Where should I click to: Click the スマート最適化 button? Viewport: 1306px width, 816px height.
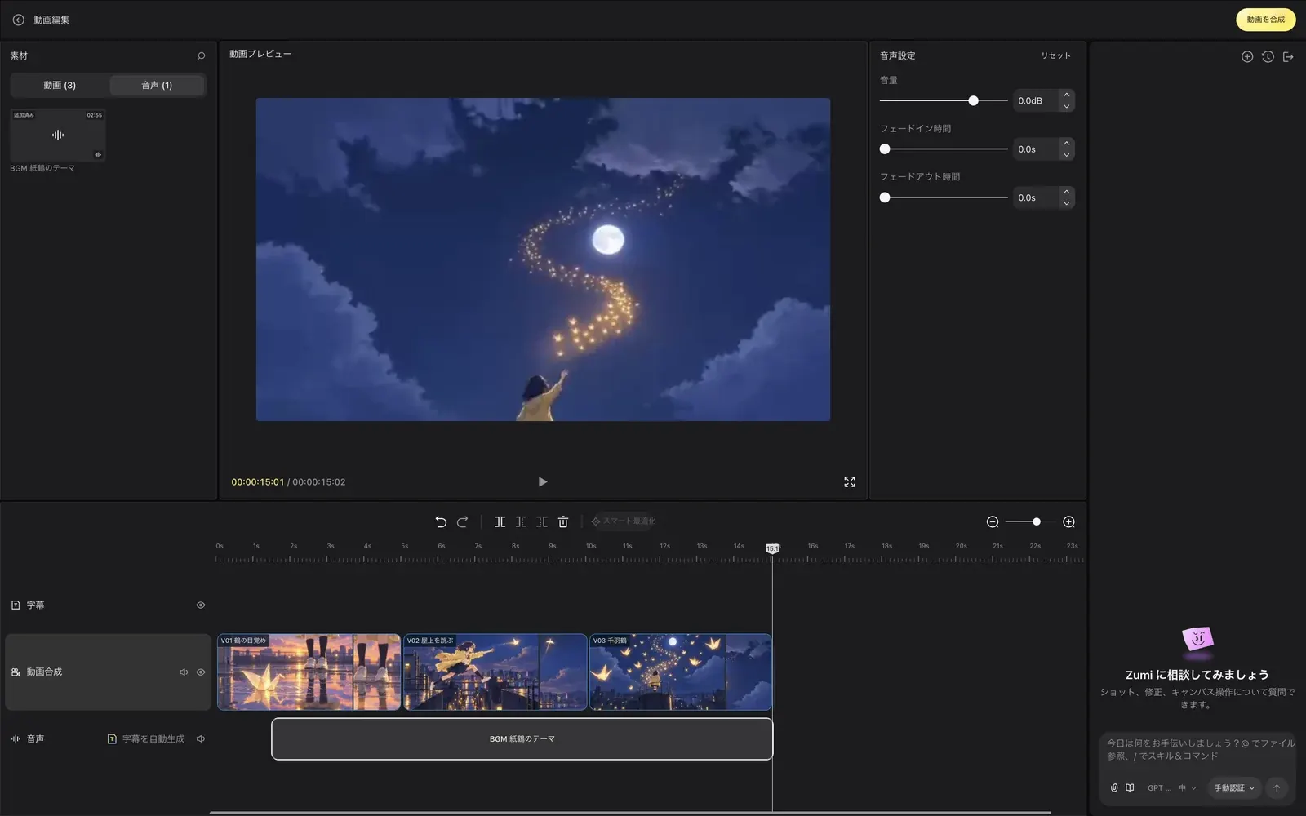(x=624, y=521)
